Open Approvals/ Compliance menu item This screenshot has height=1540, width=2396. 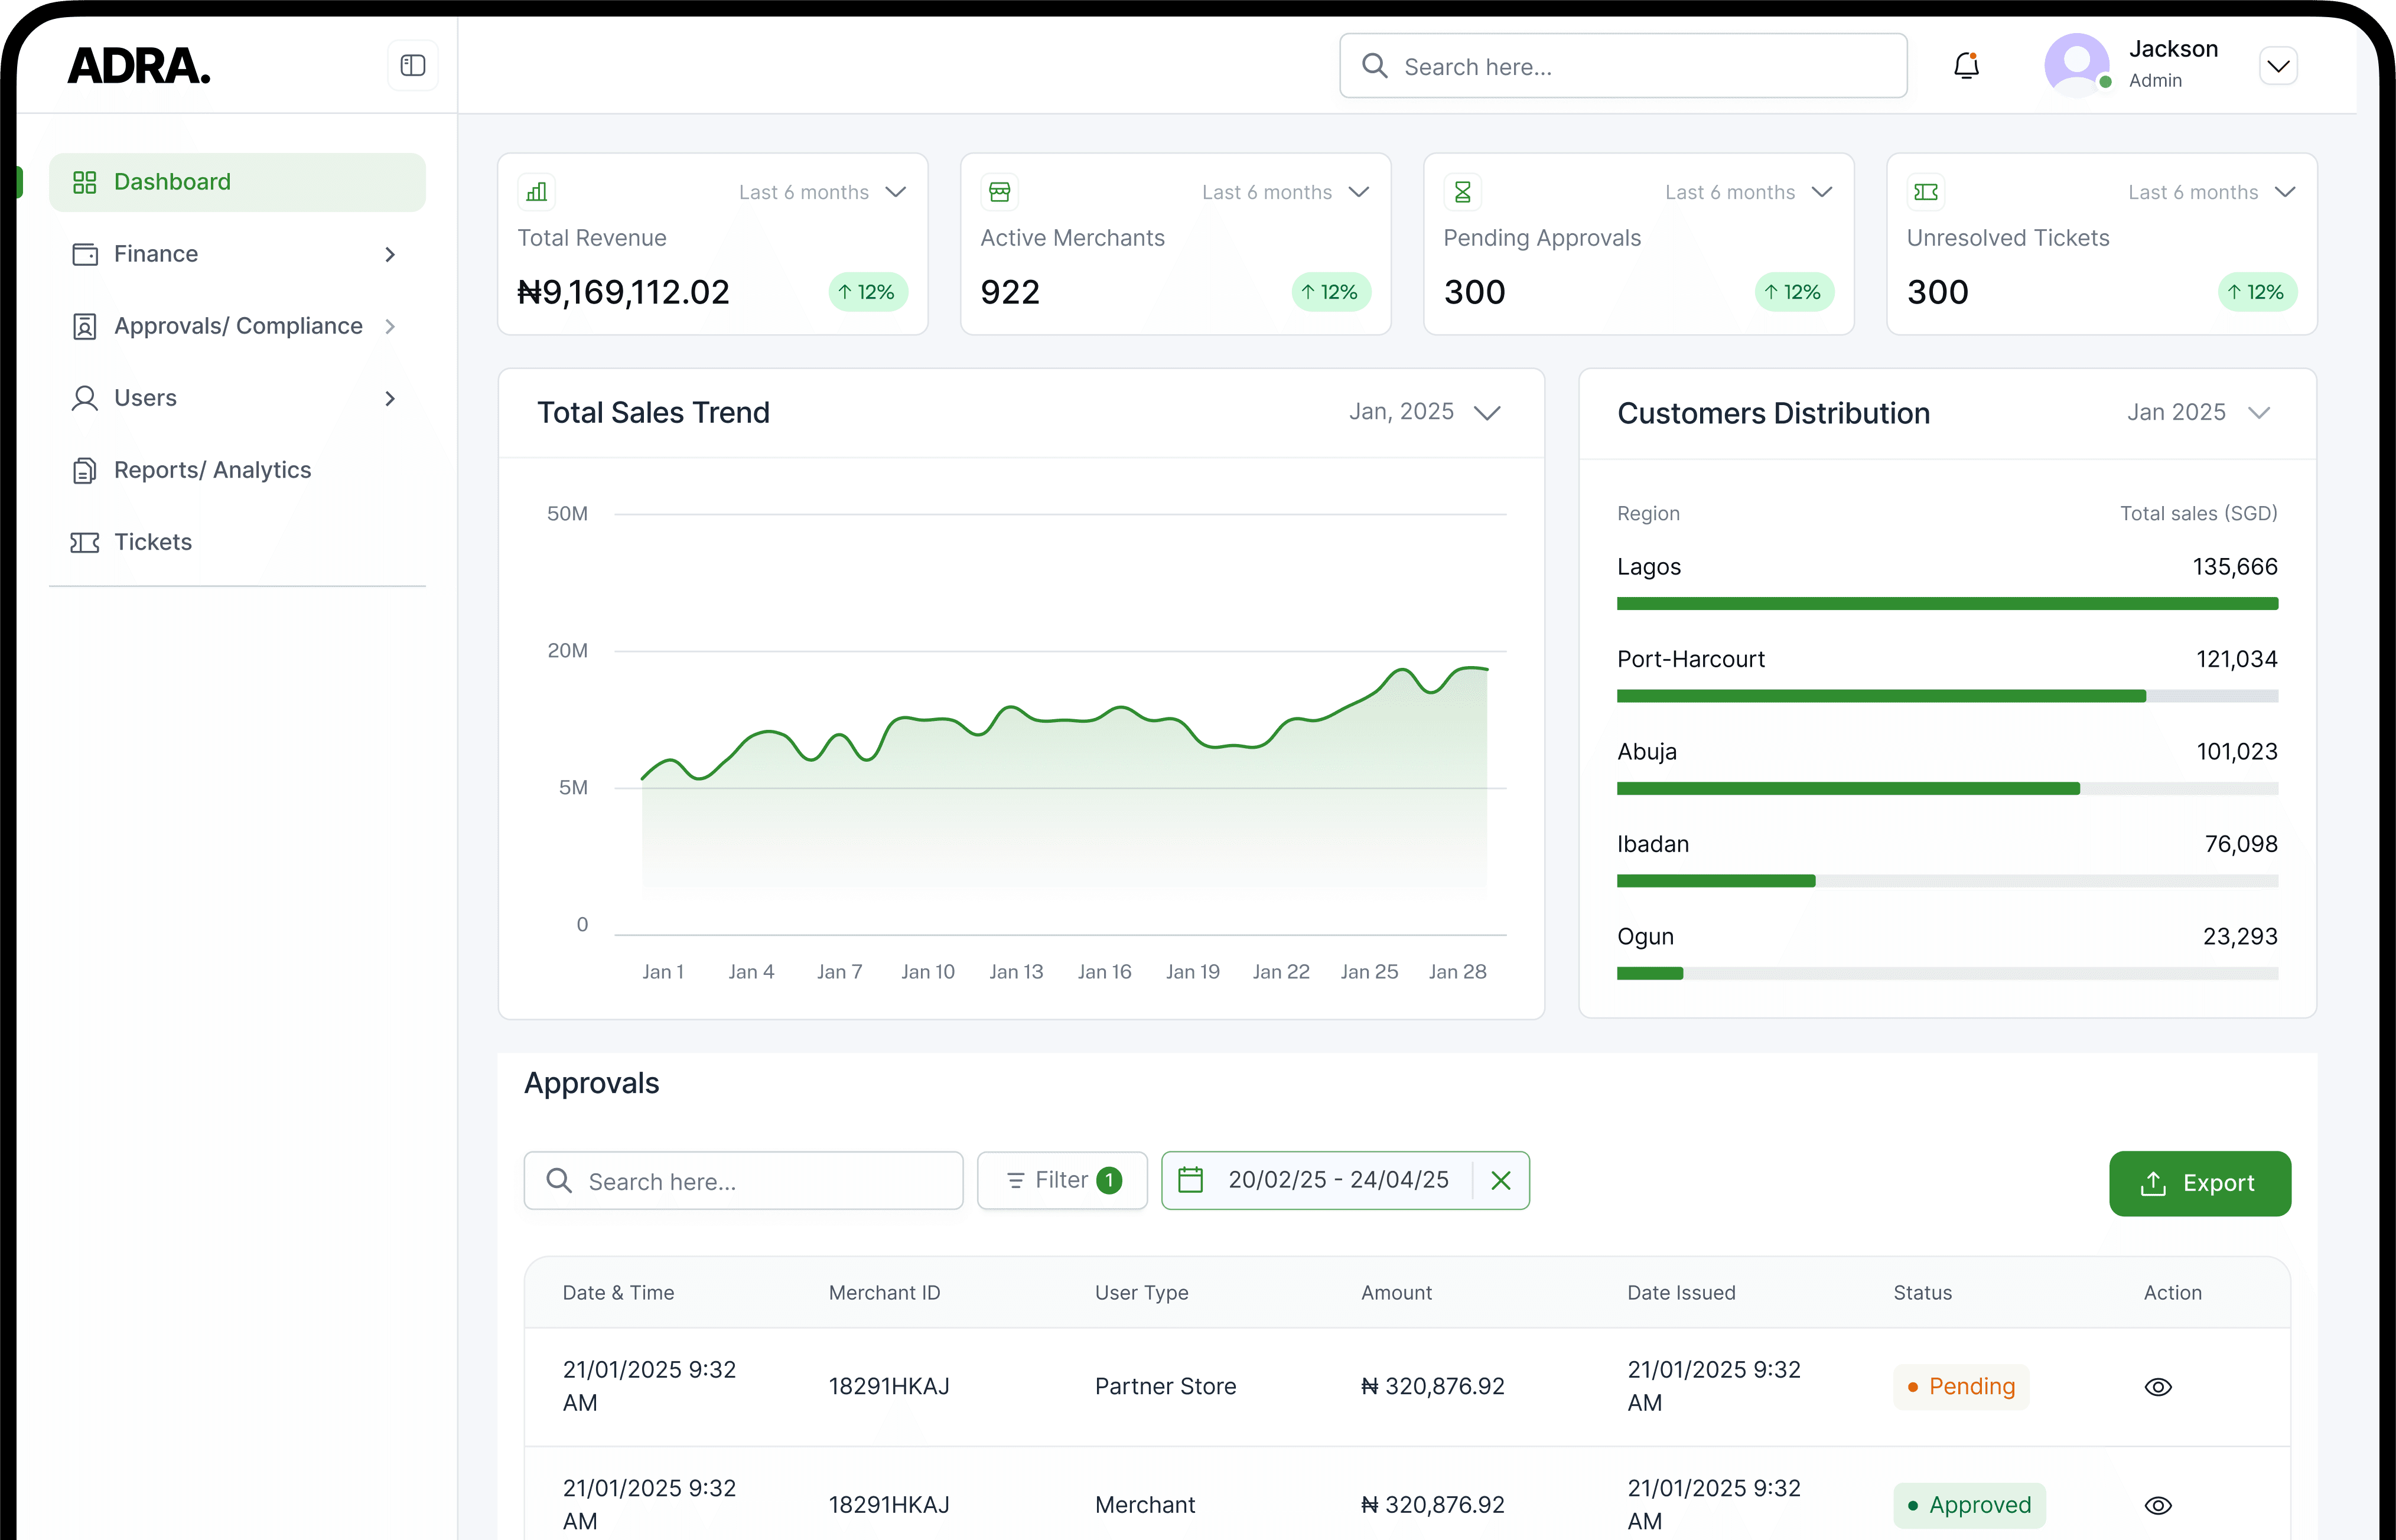[x=237, y=326]
